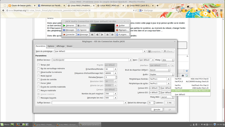Image resolution: width=225 pixels, height=127 pixels.
Task: Click the Firefox home icon
Action: point(197,10)
